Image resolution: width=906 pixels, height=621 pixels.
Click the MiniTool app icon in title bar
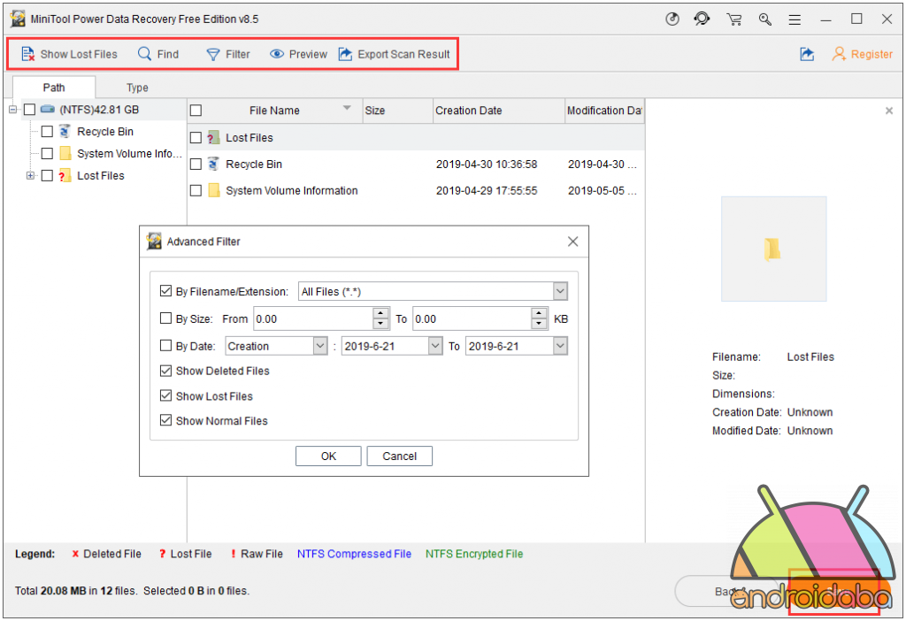click(x=19, y=19)
